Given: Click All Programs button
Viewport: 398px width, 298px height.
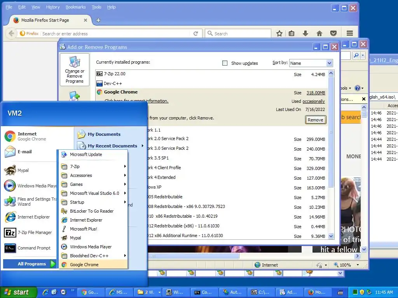Looking at the screenshot, I should click(30, 264).
